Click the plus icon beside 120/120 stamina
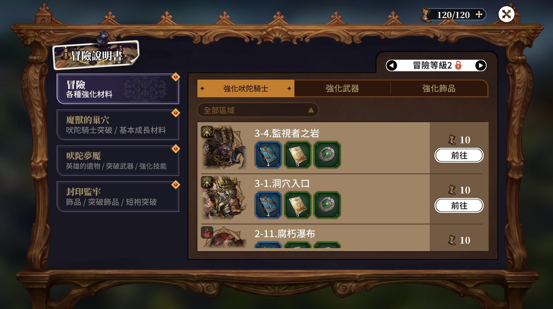Image resolution: width=553 pixels, height=309 pixels. pyautogui.click(x=479, y=14)
